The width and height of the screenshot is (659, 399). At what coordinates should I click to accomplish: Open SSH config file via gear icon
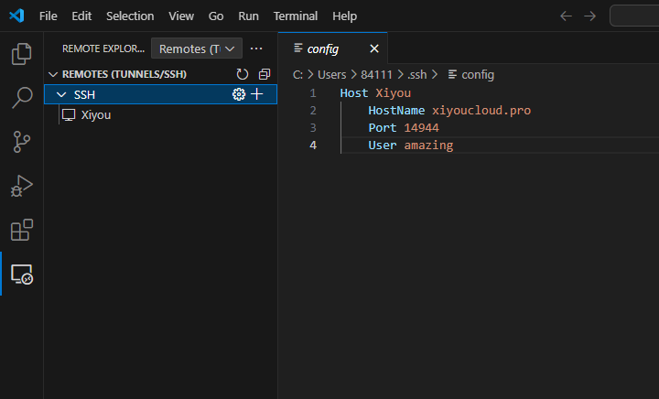(239, 94)
